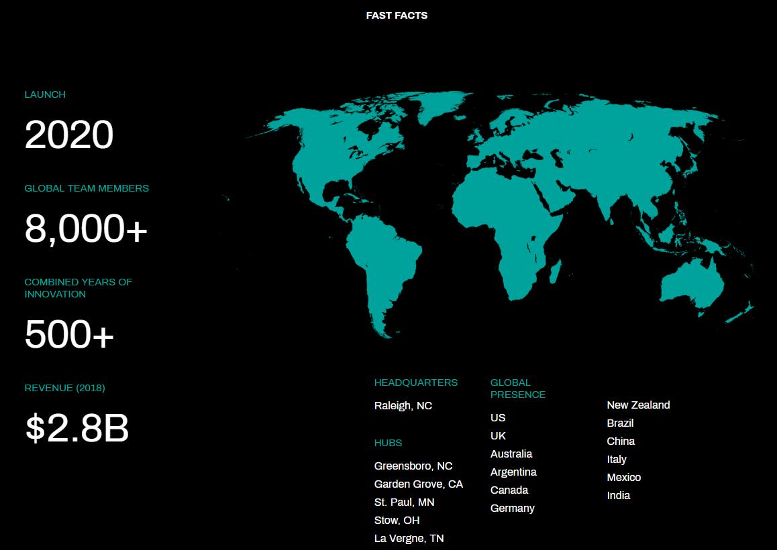Click the HEADQUARTERS section label
This screenshot has height=550, width=777.
416,383
